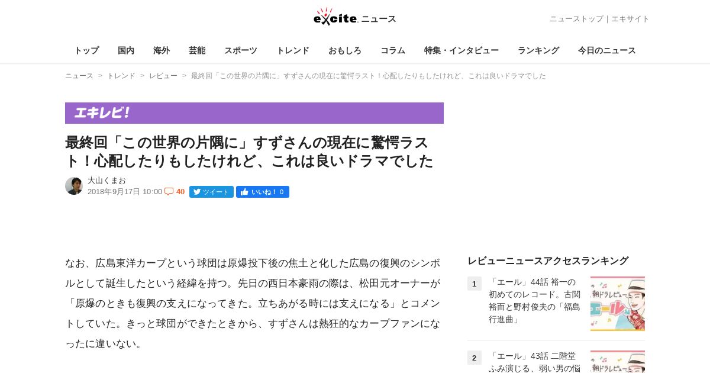The image size is (710, 373).
Task: Click the Twitter tweet button
Action: [x=211, y=192]
